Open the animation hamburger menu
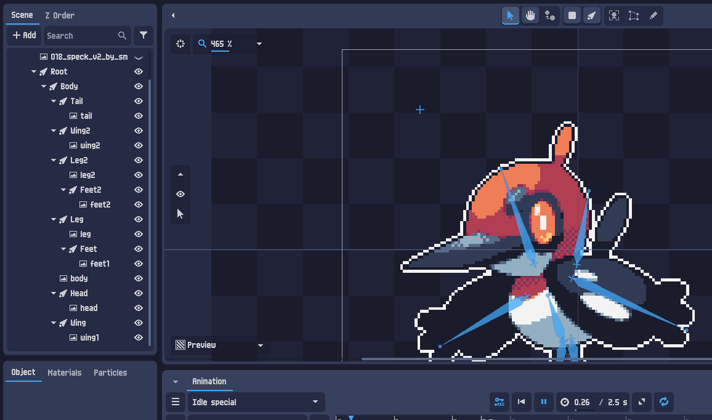The height and width of the screenshot is (420, 712). pos(176,402)
